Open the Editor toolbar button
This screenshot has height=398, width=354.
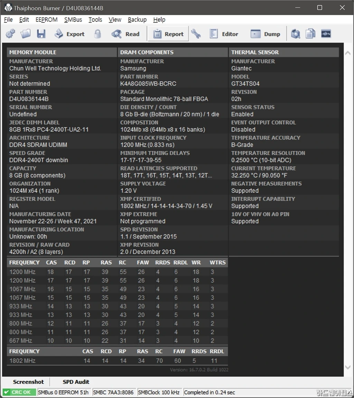[x=224, y=34]
